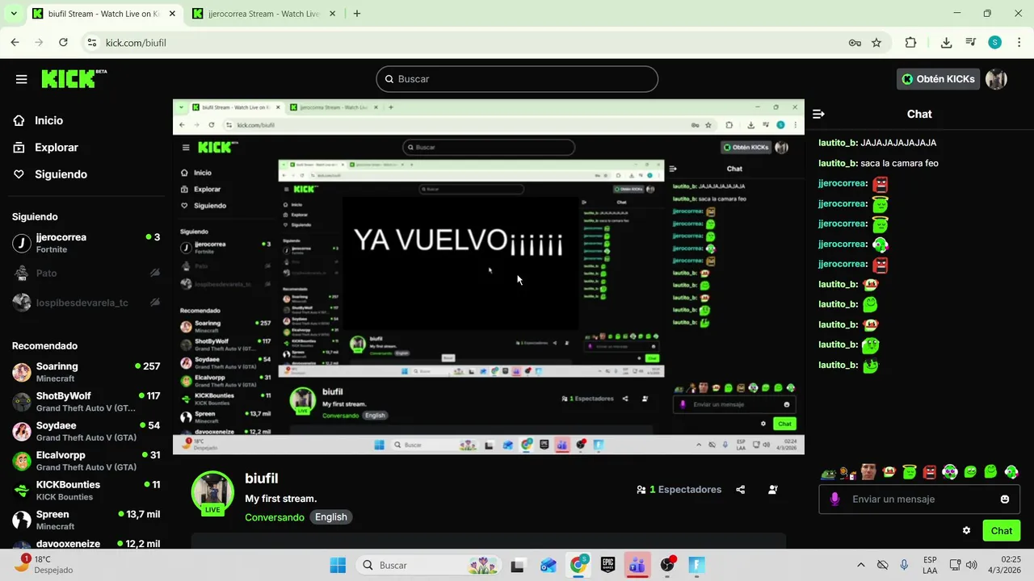Go to Inicio in sidebar

click(x=48, y=120)
